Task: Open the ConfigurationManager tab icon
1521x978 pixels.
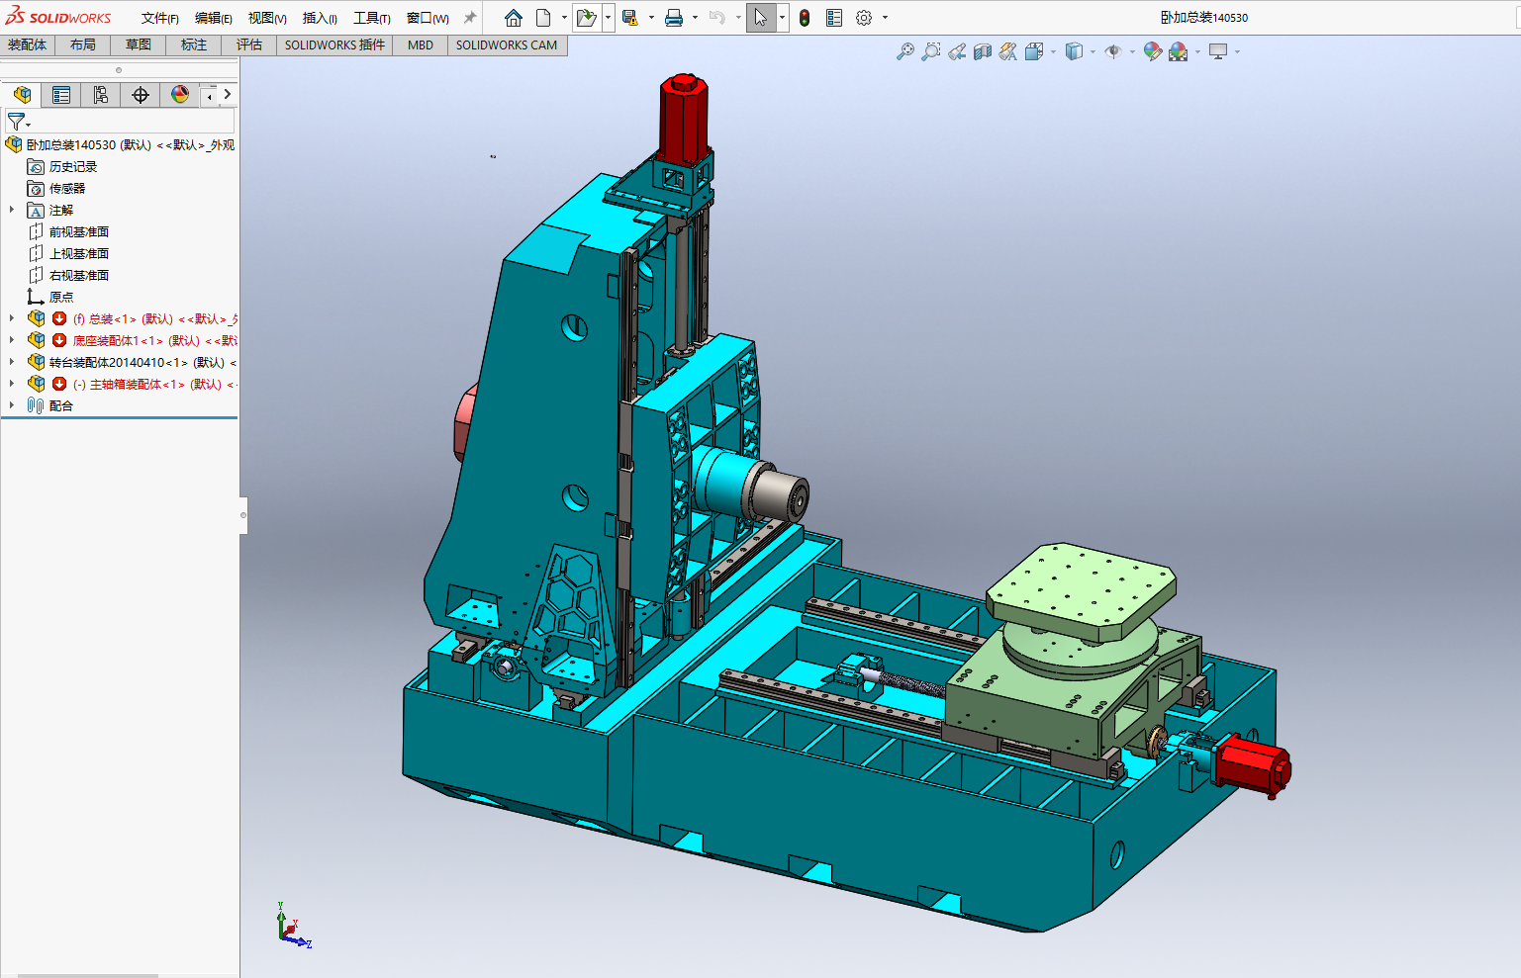Action: coord(100,95)
